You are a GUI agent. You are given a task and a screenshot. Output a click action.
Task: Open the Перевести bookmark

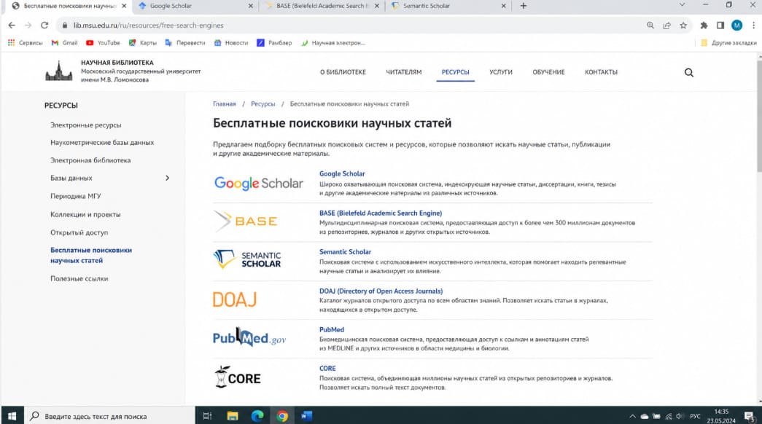[x=184, y=43]
